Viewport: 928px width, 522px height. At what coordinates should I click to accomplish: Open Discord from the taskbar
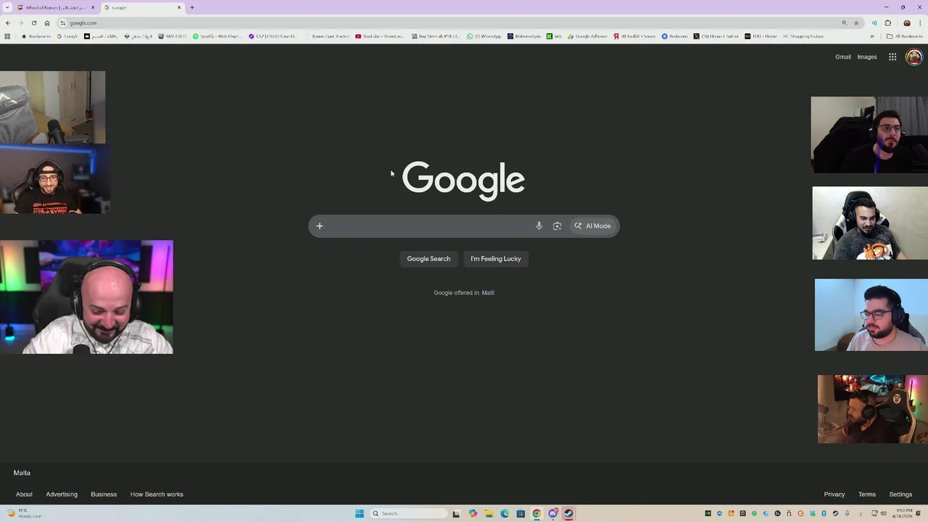[552, 514]
